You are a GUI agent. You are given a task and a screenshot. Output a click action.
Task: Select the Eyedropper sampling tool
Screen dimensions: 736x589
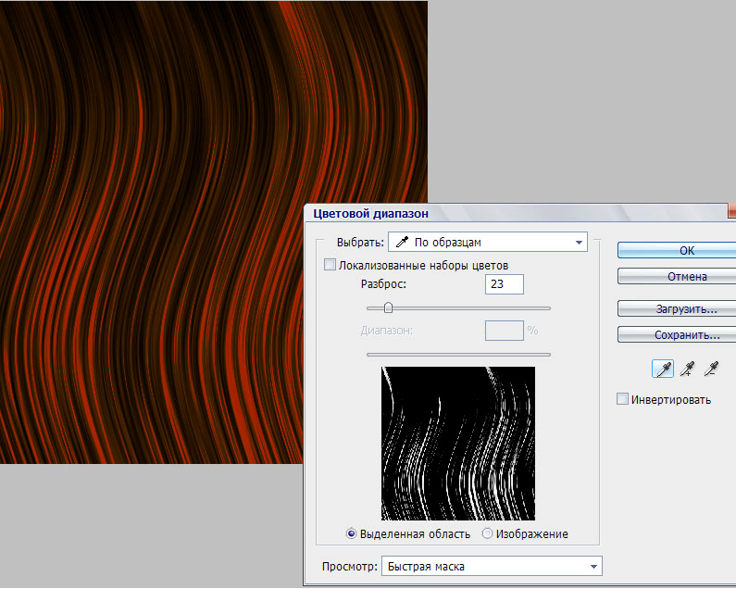[663, 370]
